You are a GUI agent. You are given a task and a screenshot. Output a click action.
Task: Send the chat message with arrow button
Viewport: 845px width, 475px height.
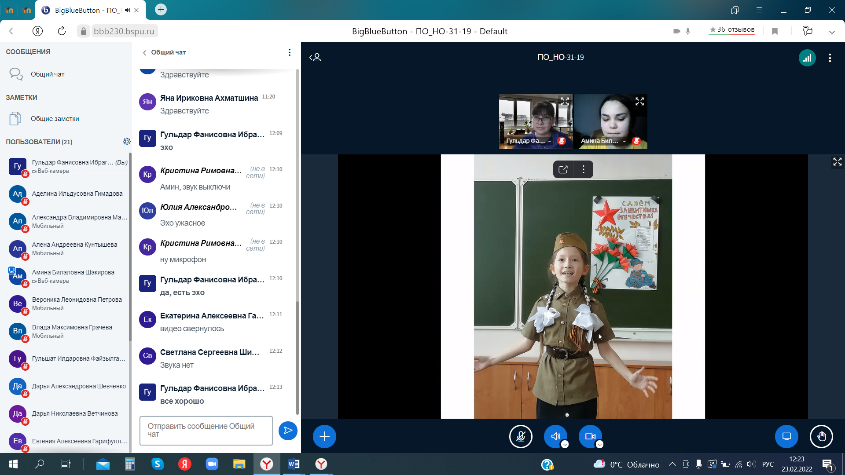(288, 431)
